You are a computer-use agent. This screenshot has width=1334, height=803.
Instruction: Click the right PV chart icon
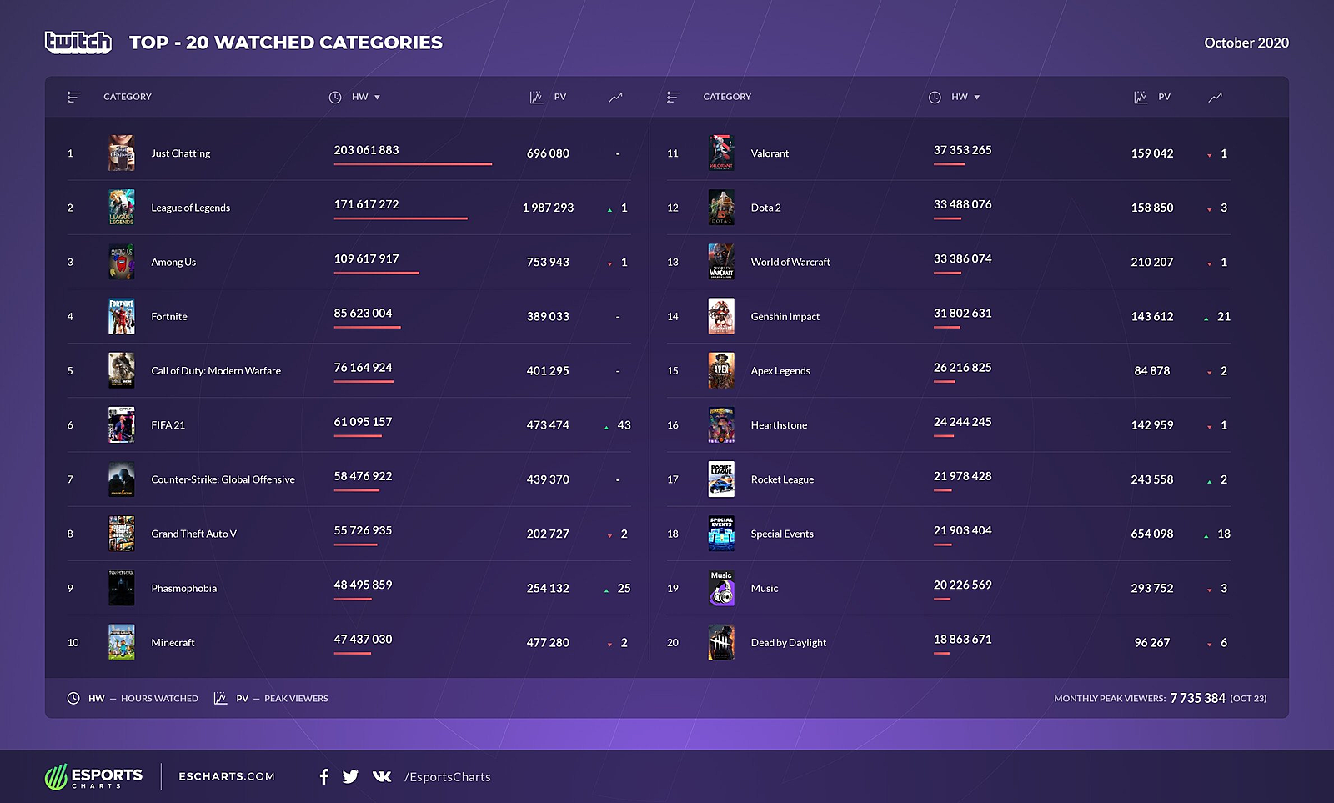click(1141, 98)
